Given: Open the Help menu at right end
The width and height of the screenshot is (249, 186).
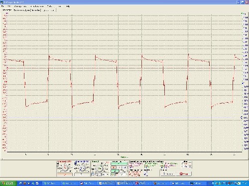Looking at the screenshot, I should 68,6.
